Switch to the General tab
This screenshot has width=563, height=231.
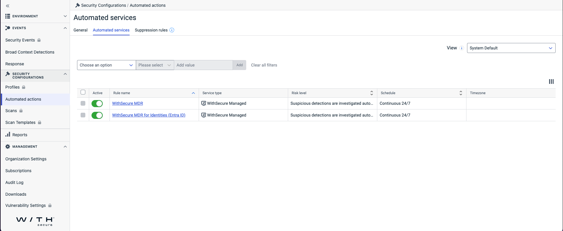pos(80,30)
